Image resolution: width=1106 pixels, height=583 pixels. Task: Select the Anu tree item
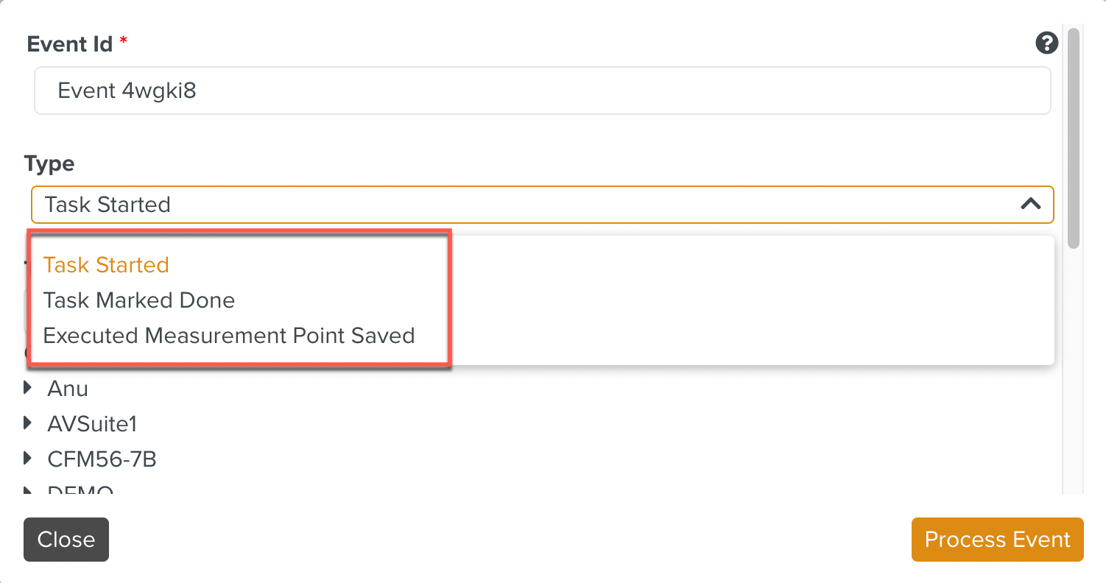click(x=67, y=388)
